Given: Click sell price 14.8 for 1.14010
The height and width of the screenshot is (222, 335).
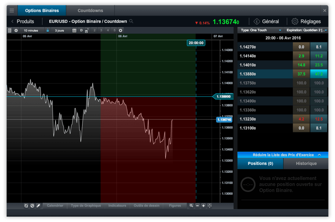Looking at the screenshot, I should click(x=301, y=65).
